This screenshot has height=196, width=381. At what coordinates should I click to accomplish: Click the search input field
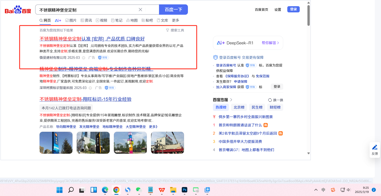pyautogui.click(x=88, y=10)
